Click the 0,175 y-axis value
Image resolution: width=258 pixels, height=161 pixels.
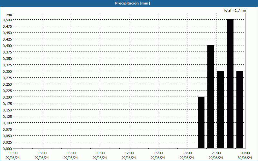(7, 103)
